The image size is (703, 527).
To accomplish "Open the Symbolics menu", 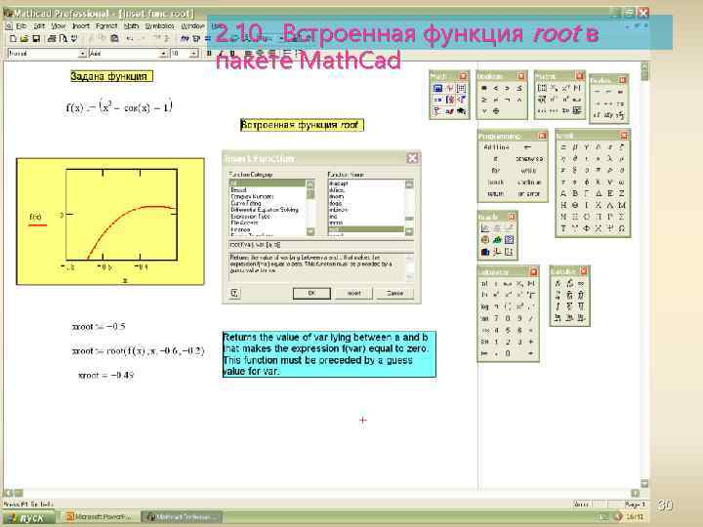I will (x=159, y=26).
